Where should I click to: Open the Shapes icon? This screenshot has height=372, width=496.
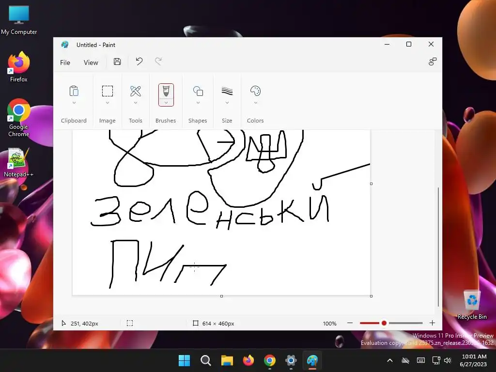[198, 91]
